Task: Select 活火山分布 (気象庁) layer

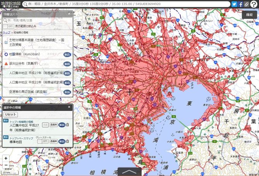Action: click(x=37, y=64)
